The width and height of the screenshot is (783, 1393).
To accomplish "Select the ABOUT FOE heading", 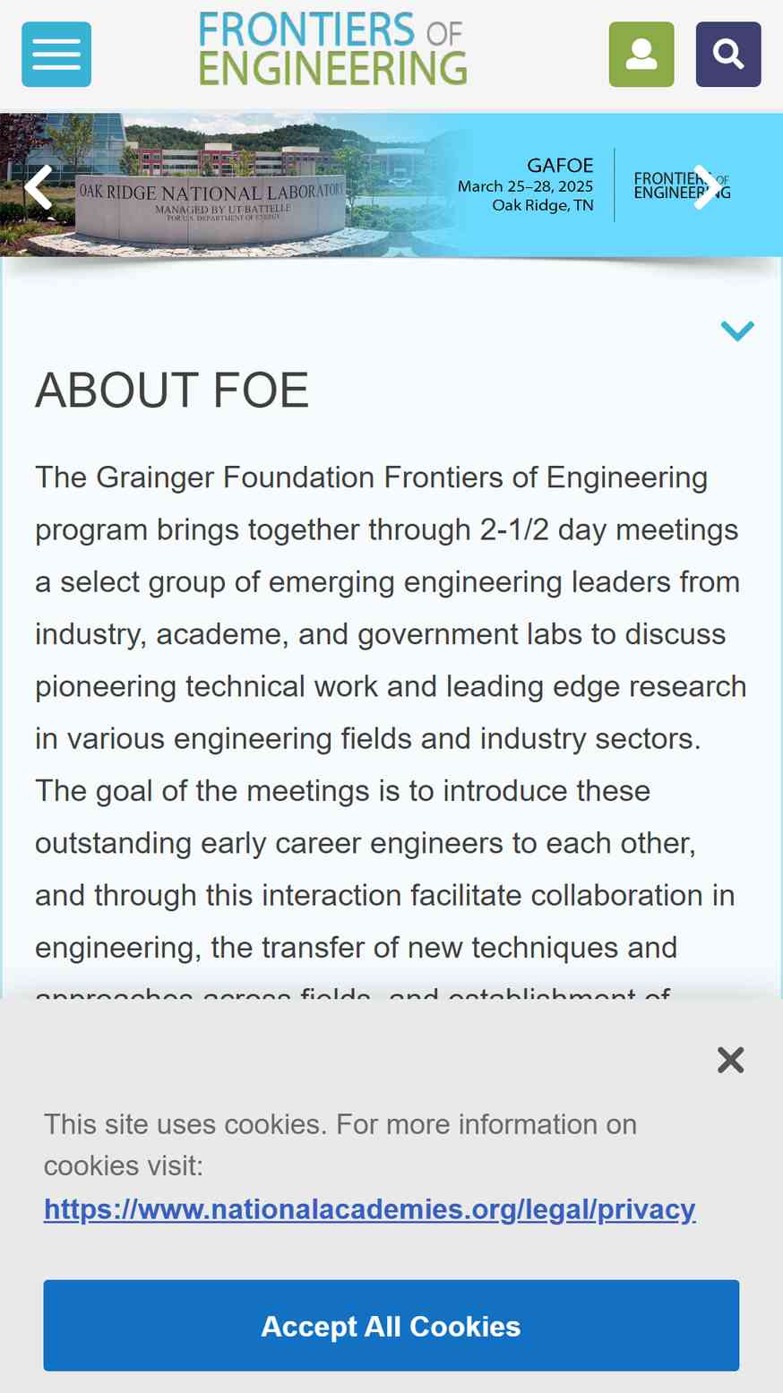I will click(x=172, y=390).
